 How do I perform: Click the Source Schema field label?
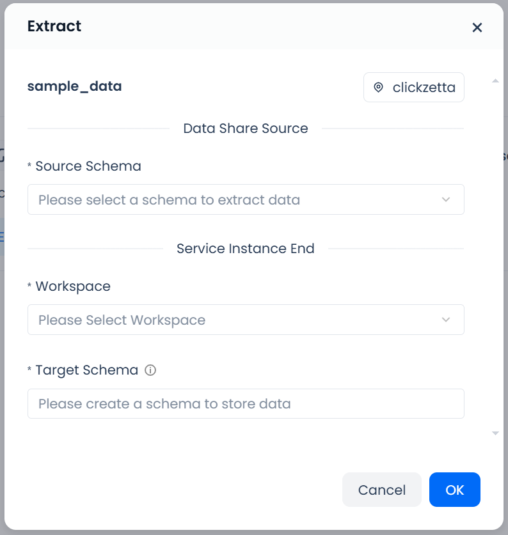click(x=88, y=166)
